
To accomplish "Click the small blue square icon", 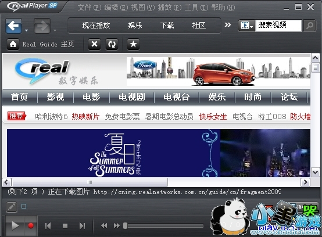I will coord(24,206).
